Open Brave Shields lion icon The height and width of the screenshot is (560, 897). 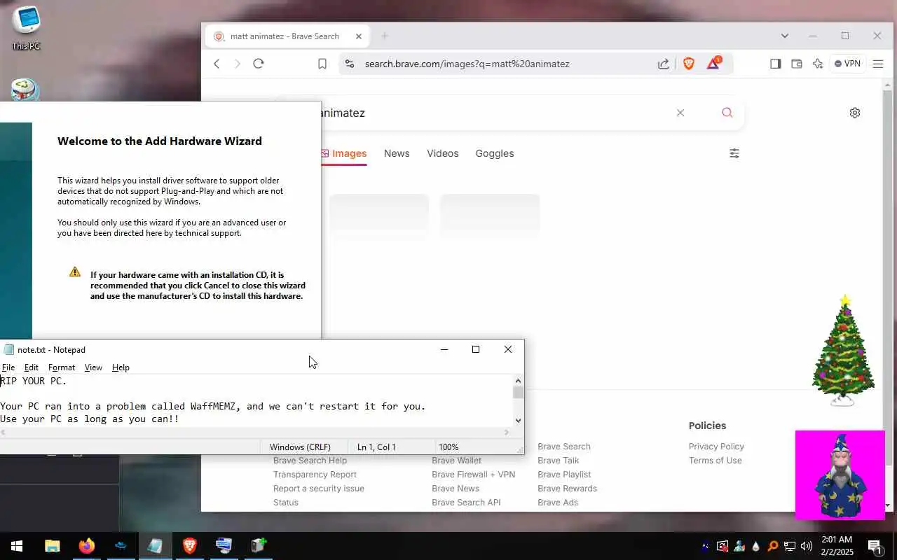click(x=689, y=64)
